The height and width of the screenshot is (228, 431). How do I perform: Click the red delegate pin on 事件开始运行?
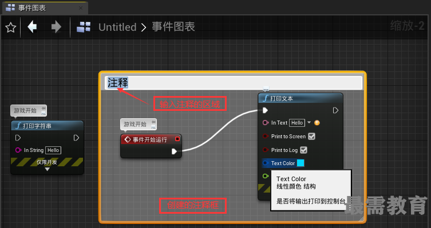[x=177, y=139]
